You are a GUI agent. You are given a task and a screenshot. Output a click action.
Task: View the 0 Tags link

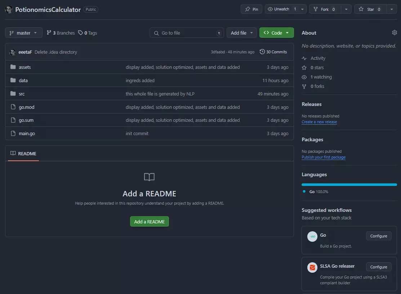click(88, 33)
